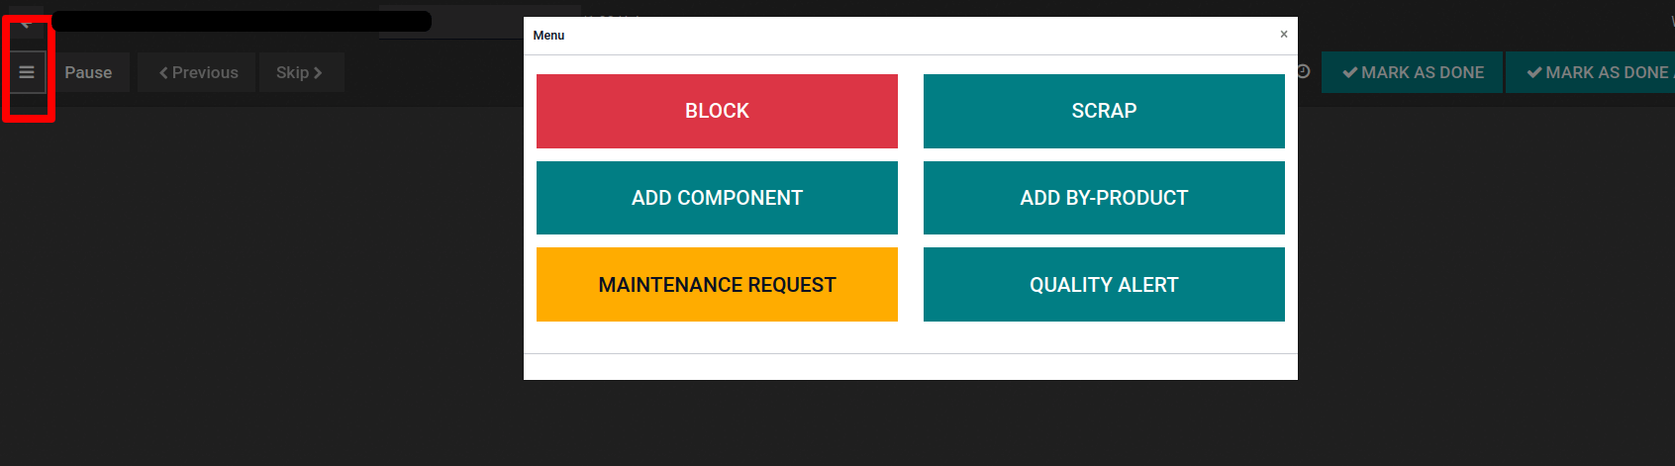Click the clock timer icon

[x=1304, y=71]
